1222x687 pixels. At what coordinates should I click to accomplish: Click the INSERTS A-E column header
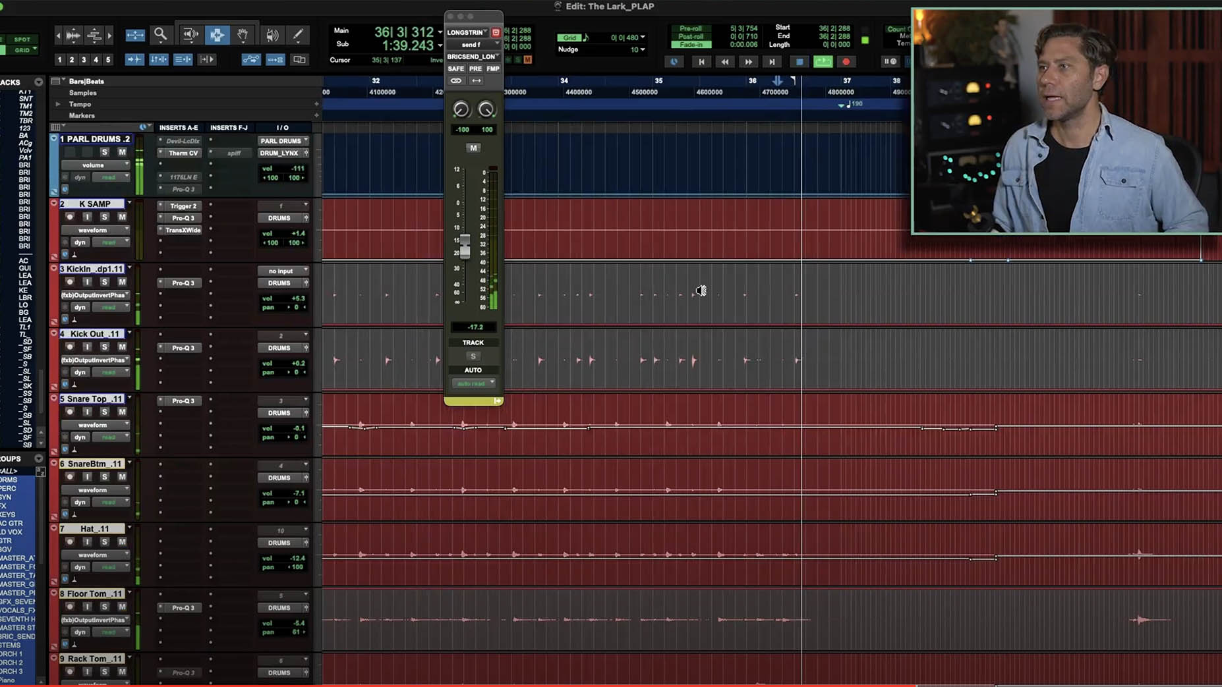pos(179,128)
